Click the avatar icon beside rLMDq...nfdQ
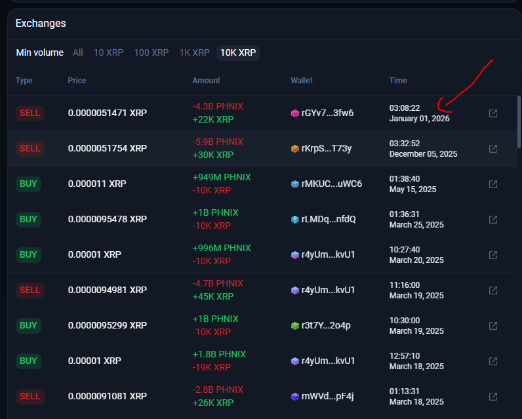This screenshot has height=419, width=522. [295, 219]
